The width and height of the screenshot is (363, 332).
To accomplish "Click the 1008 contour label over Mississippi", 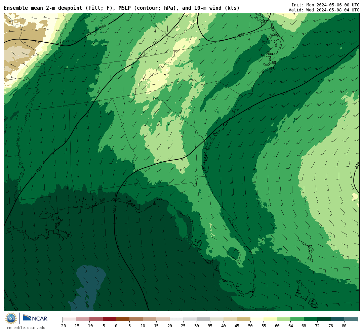I will point(39,169).
